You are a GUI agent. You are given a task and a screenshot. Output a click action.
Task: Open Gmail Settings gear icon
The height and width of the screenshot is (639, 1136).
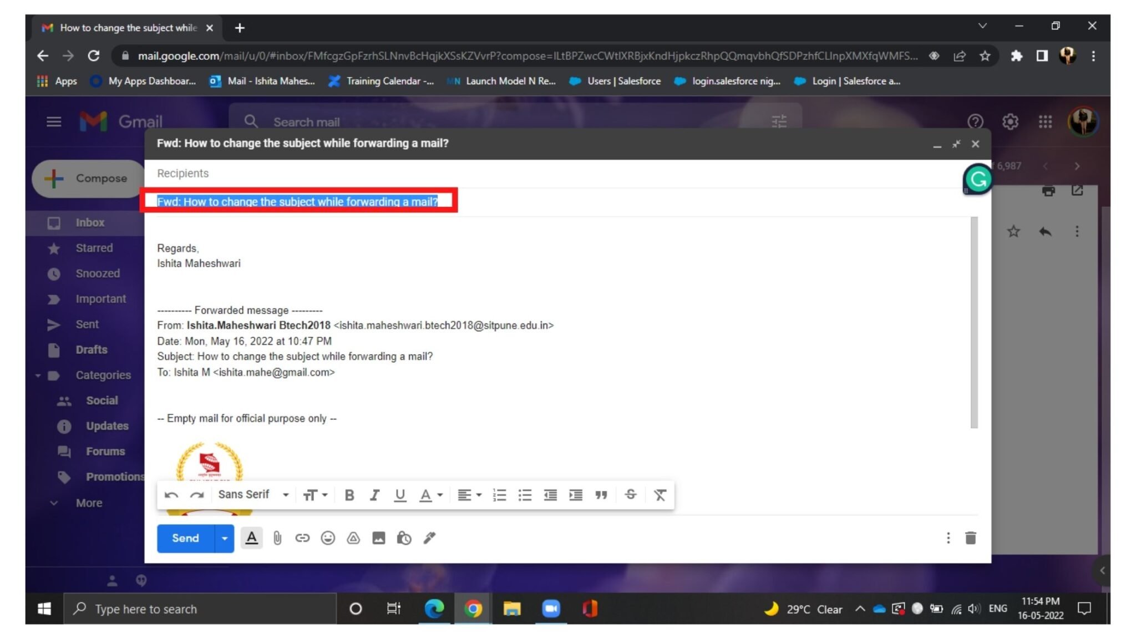pyautogui.click(x=1010, y=121)
